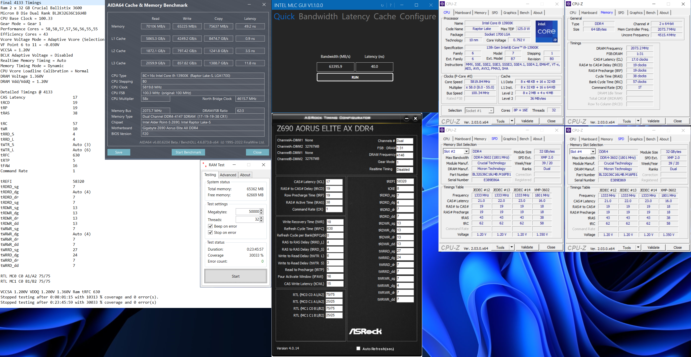Uncheck Beep on error in RAM Test
Screen dimensions: 691x357
pyautogui.click(x=211, y=226)
